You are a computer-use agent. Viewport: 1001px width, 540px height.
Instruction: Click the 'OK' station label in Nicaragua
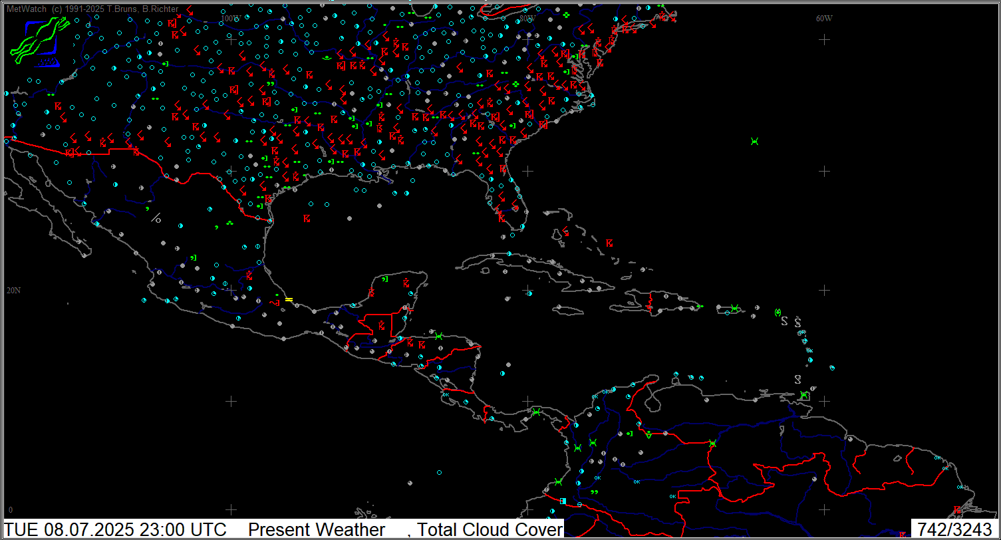(x=446, y=395)
